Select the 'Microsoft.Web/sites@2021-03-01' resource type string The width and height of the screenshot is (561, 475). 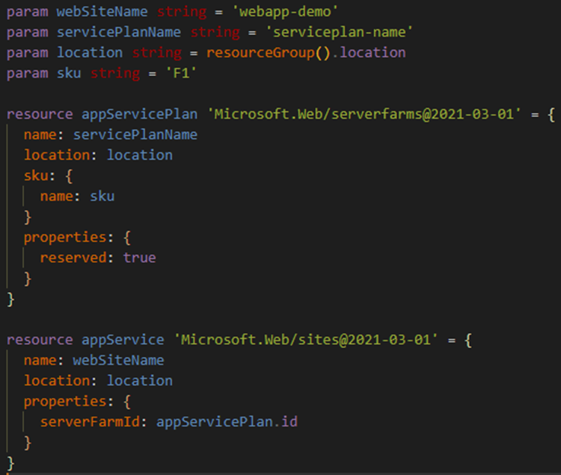pos(304,340)
